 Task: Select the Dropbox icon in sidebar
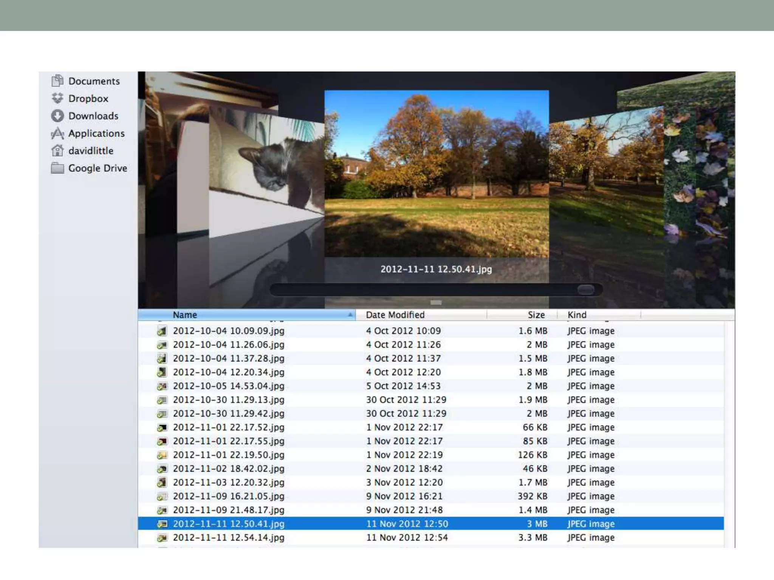(57, 98)
